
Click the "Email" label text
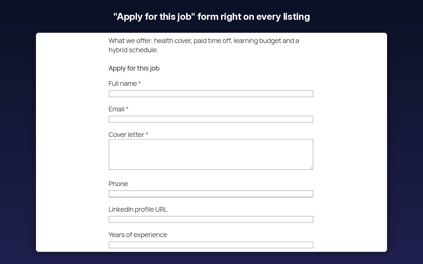(x=116, y=109)
